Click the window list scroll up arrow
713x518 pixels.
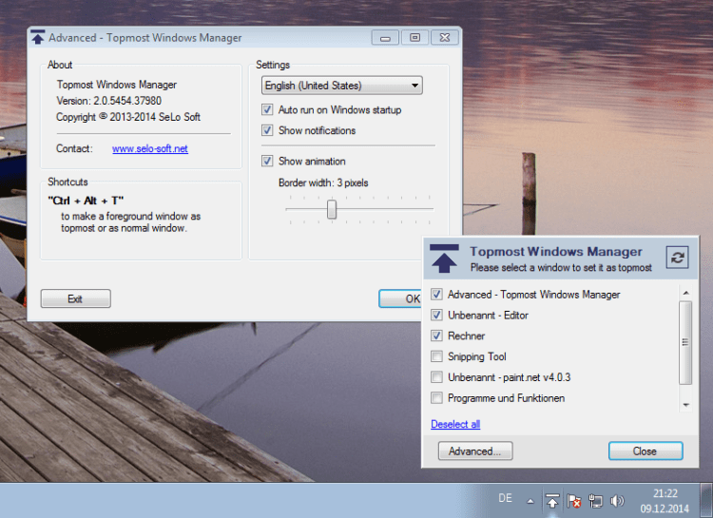pyautogui.click(x=685, y=293)
